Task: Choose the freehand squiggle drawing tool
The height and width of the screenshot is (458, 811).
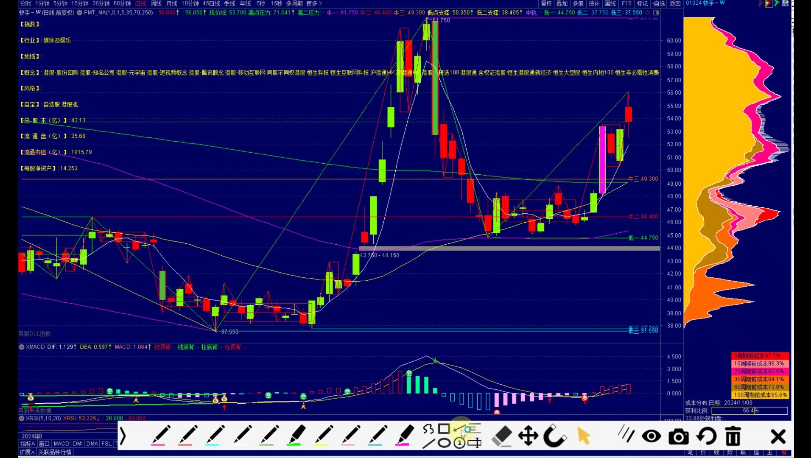Action: (428, 429)
